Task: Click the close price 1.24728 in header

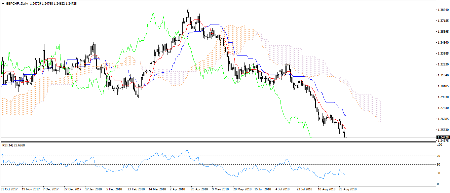Action: pyautogui.click(x=70, y=3)
